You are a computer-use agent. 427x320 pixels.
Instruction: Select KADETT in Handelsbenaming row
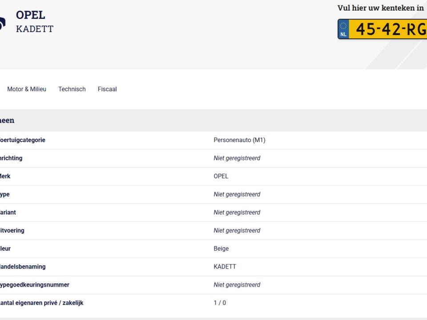225,267
